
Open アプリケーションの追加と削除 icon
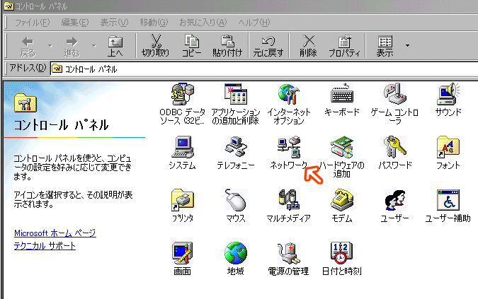[x=235, y=94]
